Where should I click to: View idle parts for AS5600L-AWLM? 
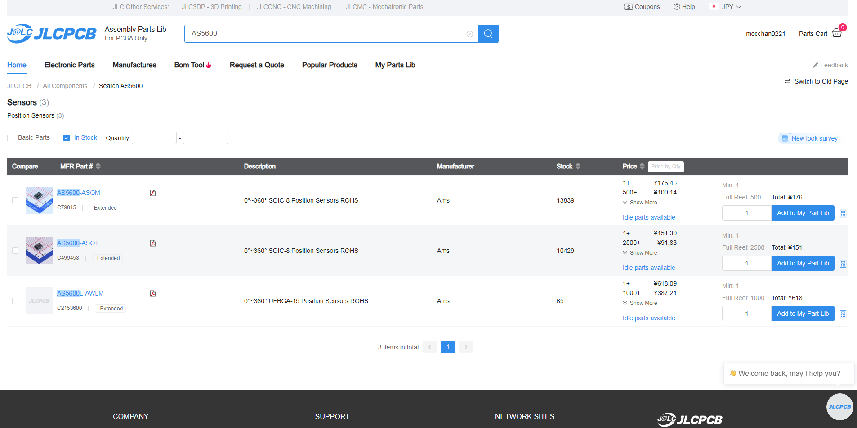click(x=649, y=318)
